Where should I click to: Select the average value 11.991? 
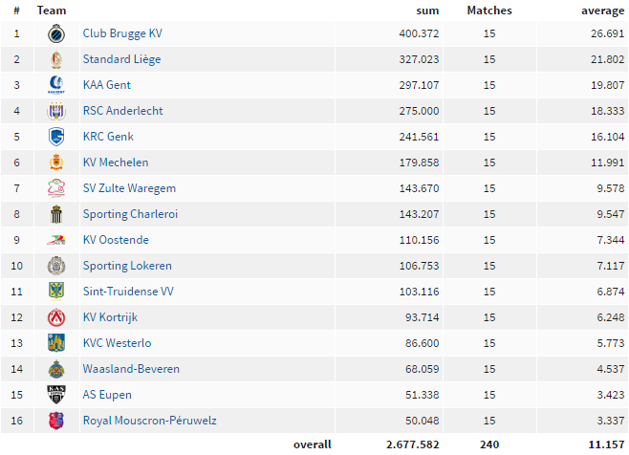coord(607,162)
